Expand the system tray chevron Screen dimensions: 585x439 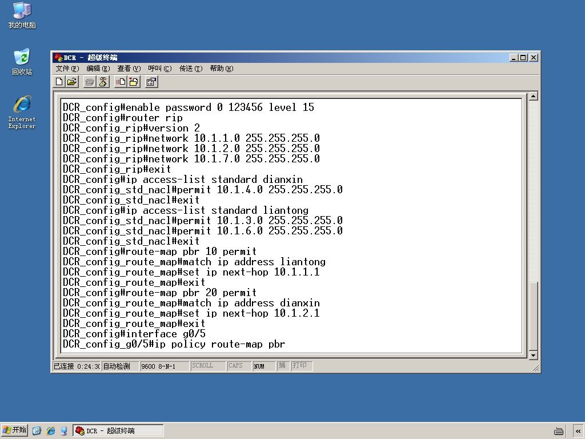point(578,431)
